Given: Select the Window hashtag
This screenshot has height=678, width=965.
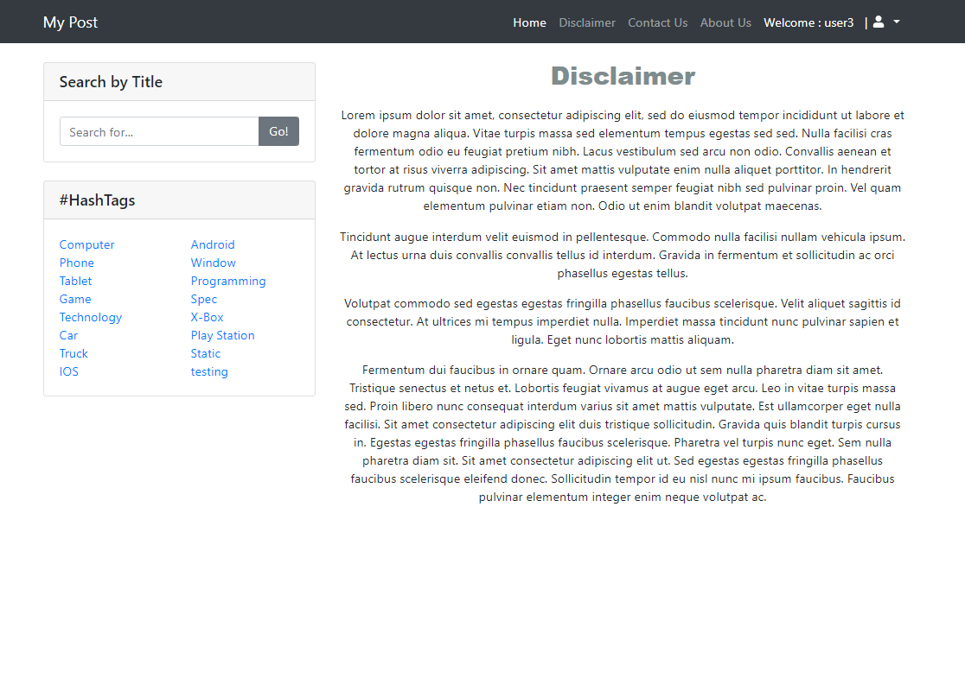Looking at the screenshot, I should click(213, 263).
